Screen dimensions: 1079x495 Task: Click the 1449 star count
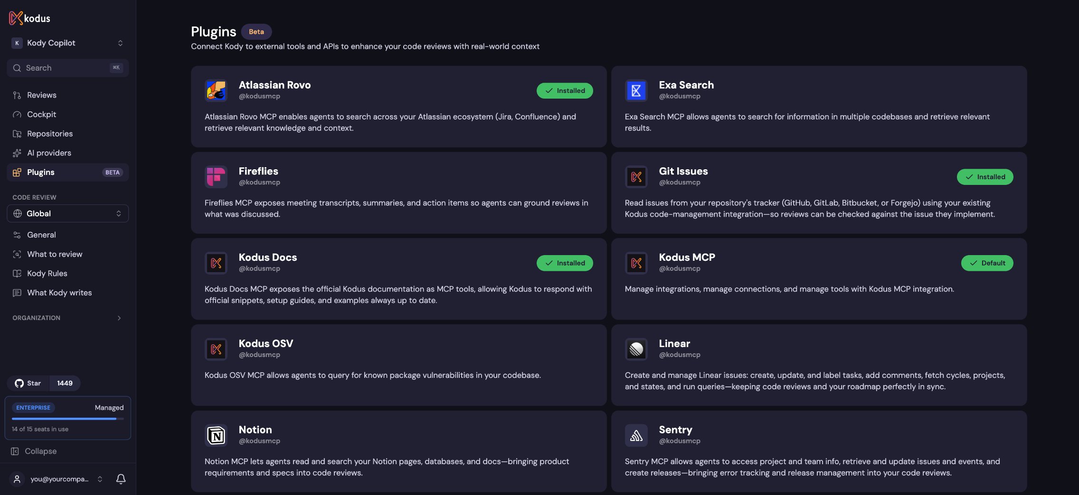pos(65,383)
